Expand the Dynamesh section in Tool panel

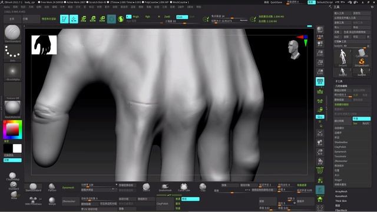(x=340, y=152)
